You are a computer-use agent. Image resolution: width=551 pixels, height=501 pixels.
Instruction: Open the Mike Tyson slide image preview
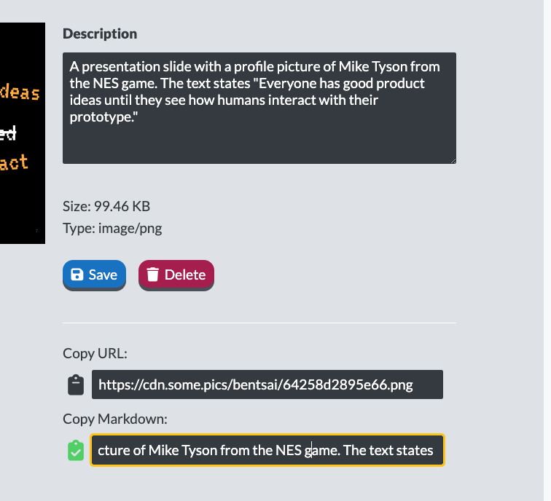tap(23, 133)
